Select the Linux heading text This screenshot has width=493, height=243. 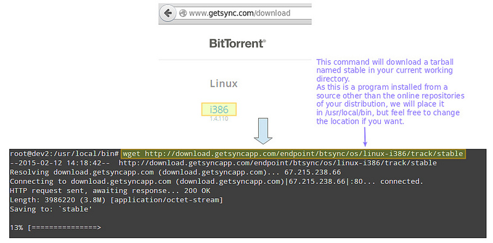click(224, 84)
